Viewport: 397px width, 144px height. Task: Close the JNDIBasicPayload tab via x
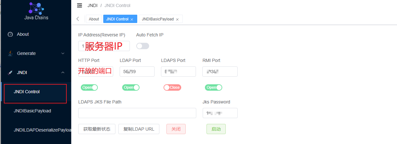pos(177,19)
